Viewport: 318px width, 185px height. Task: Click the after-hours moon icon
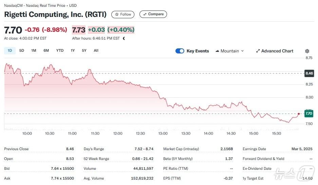tap(124, 39)
